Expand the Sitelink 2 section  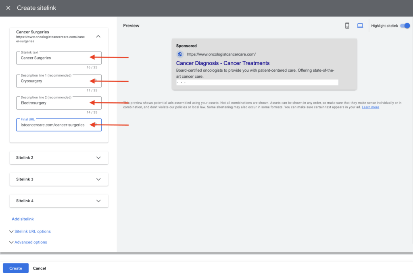[x=98, y=158]
